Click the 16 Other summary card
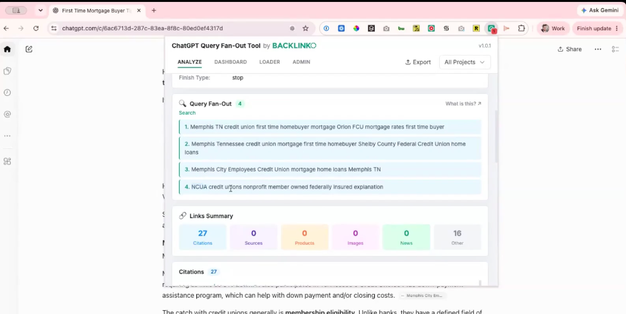Image resolution: width=626 pixels, height=314 pixels. click(457, 237)
